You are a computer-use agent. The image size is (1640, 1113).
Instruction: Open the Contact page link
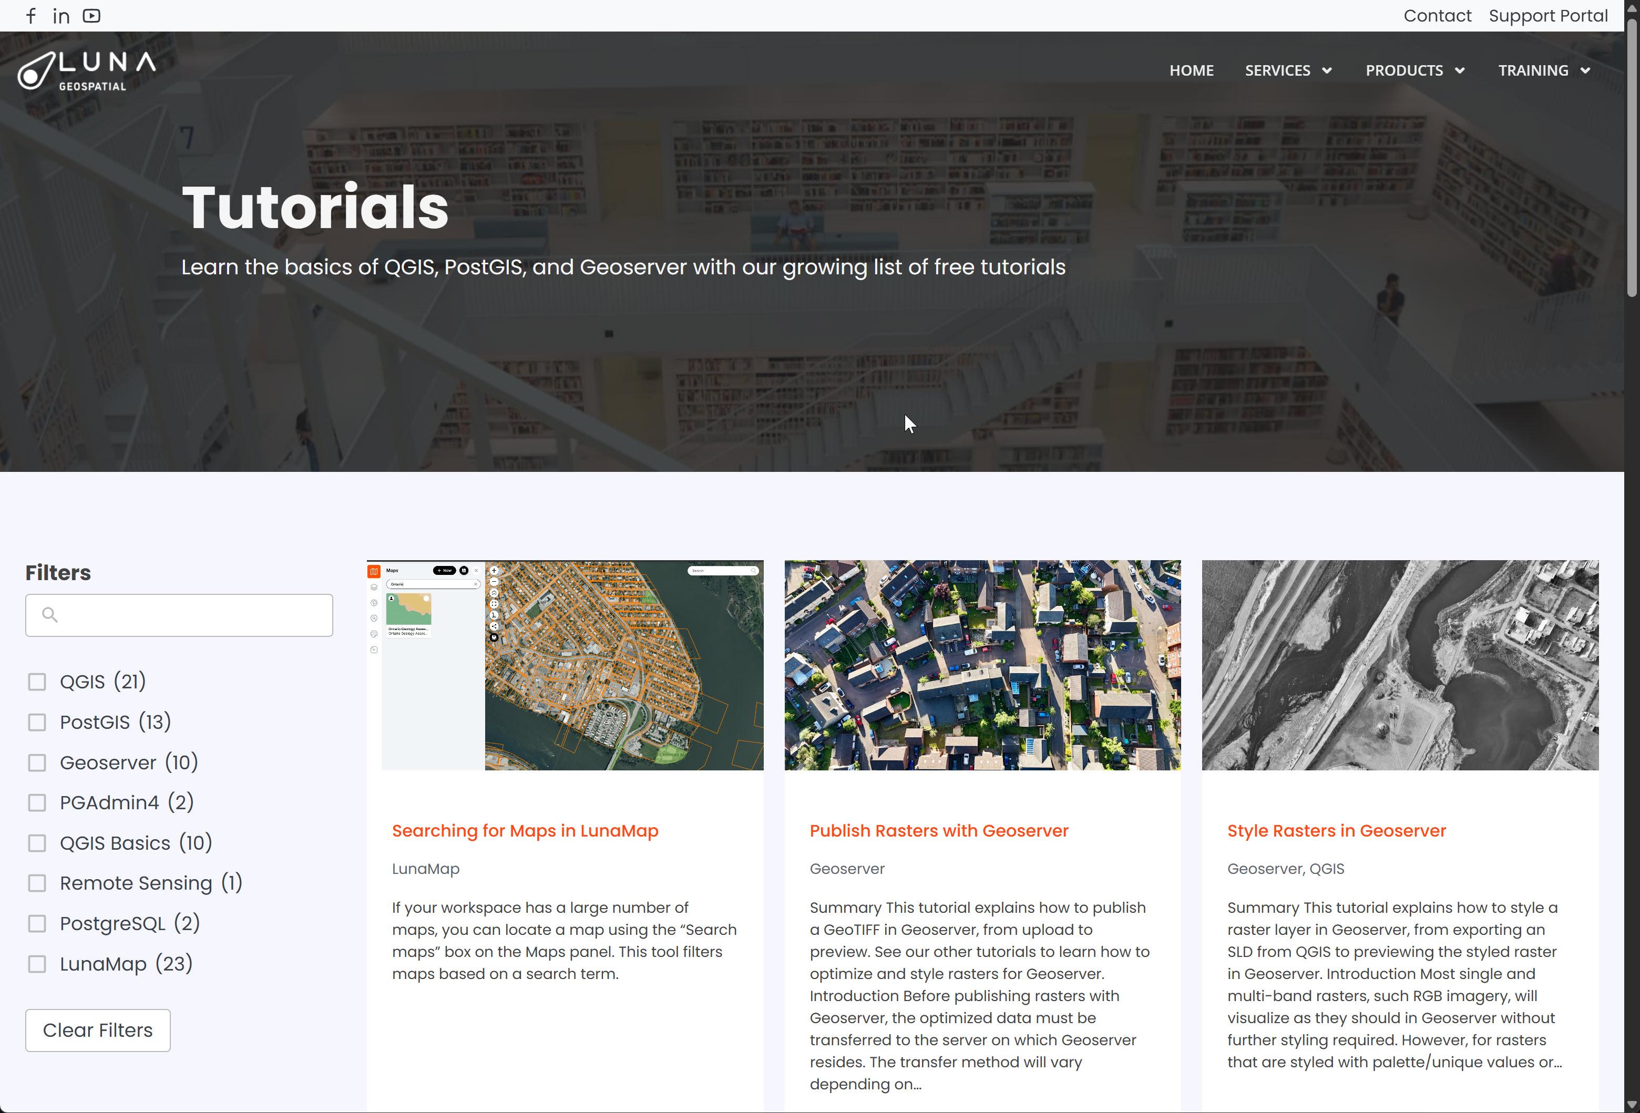point(1437,16)
